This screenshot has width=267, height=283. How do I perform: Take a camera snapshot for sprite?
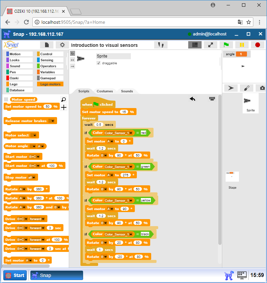point(262,88)
